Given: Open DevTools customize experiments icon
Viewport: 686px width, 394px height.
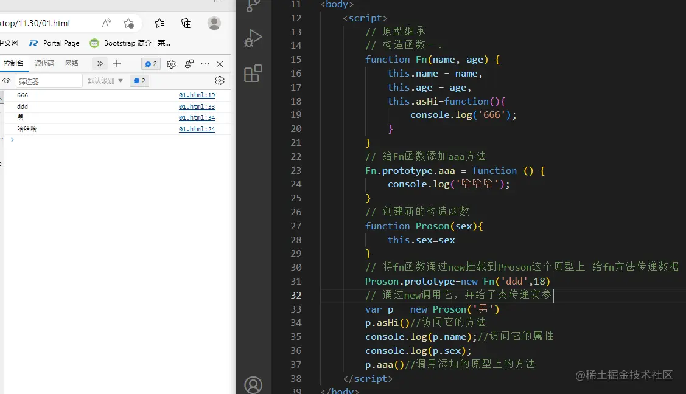Looking at the screenshot, I should click(x=189, y=64).
